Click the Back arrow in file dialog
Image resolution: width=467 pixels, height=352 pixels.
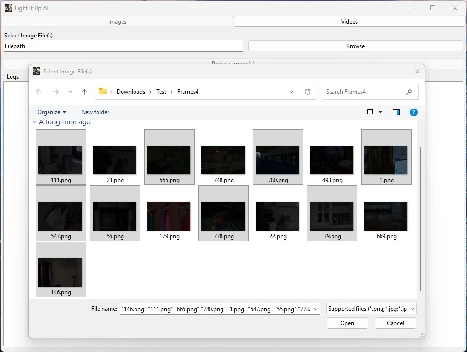click(39, 92)
